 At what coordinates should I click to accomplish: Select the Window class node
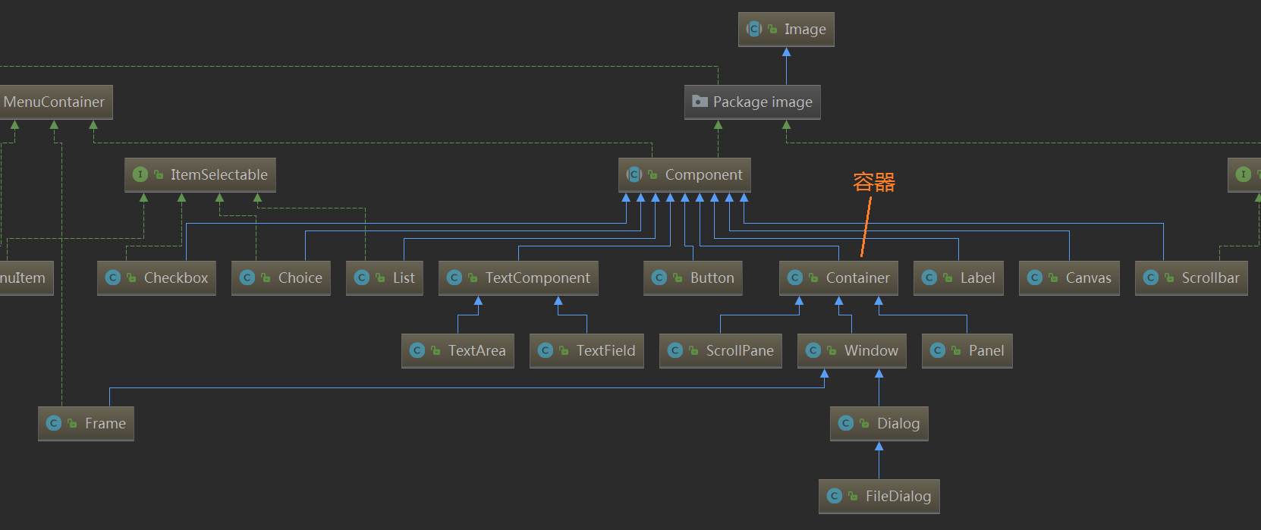pos(851,350)
